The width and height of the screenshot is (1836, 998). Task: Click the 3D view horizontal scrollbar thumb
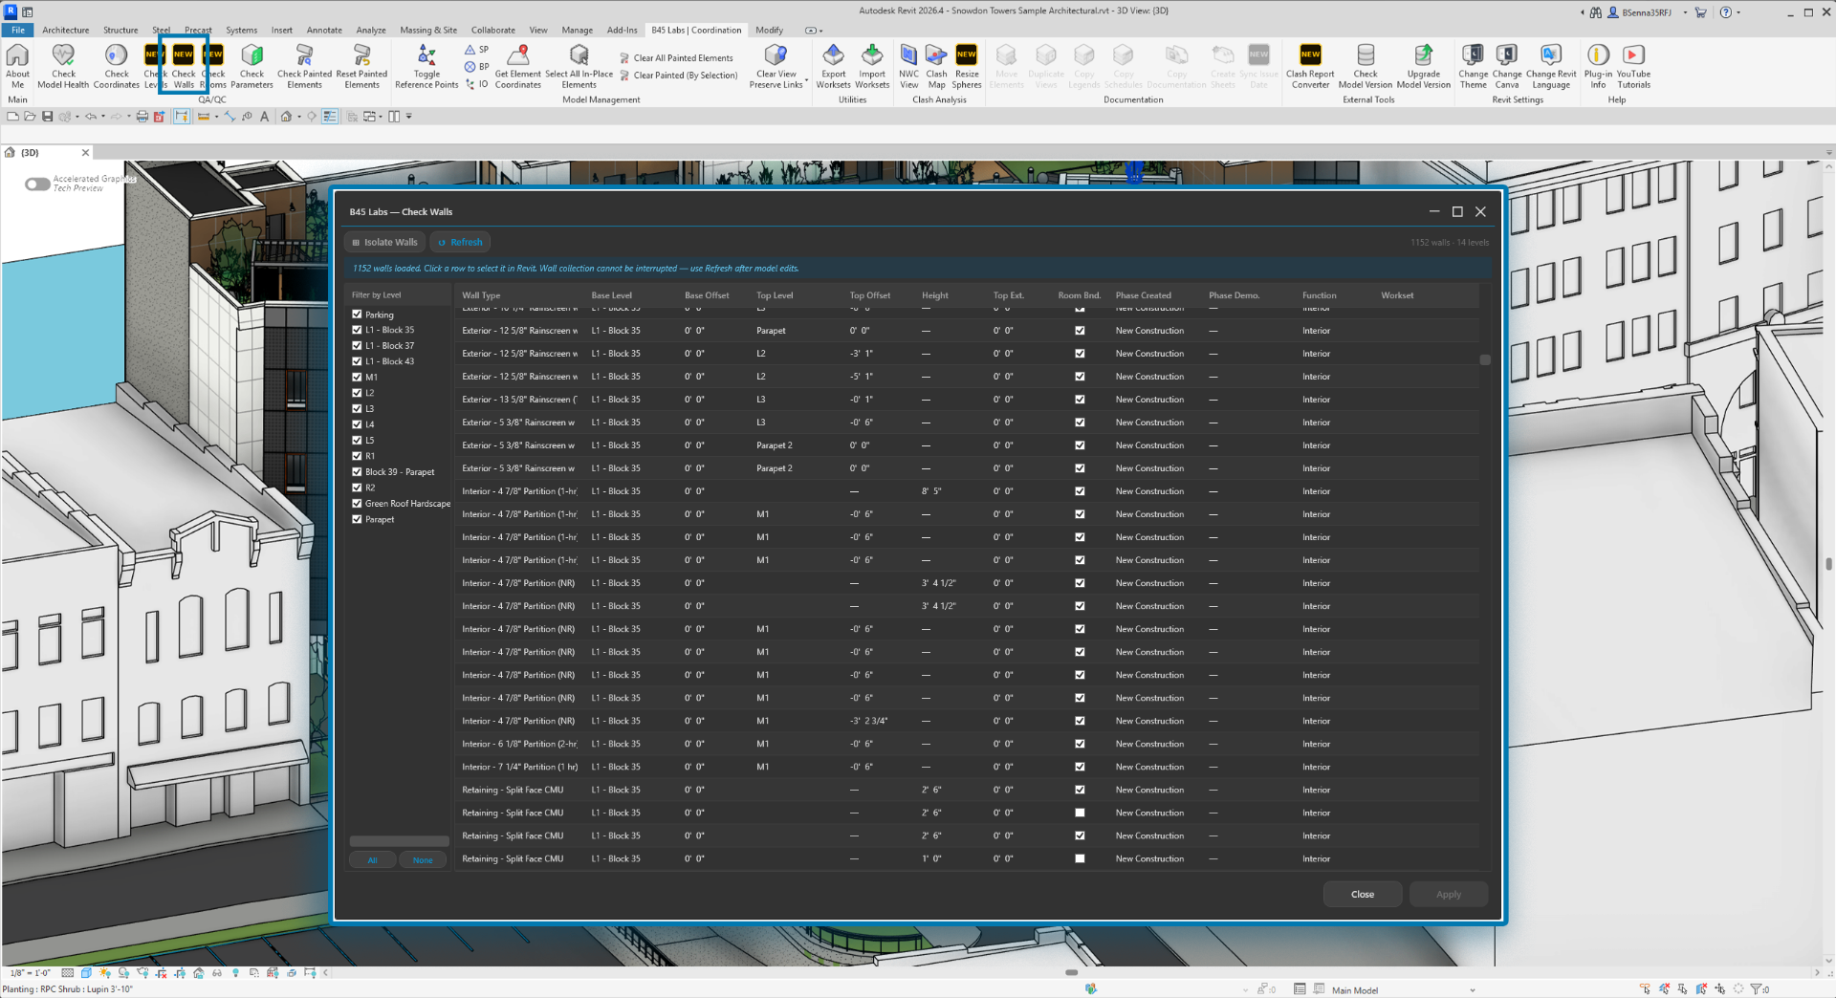pyautogui.click(x=1072, y=972)
